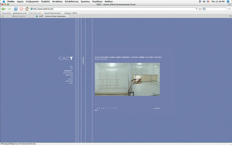Viewport: 232px width, 145px height.
Task: Close the current tab with the tab bar X
Action: coord(230,16)
